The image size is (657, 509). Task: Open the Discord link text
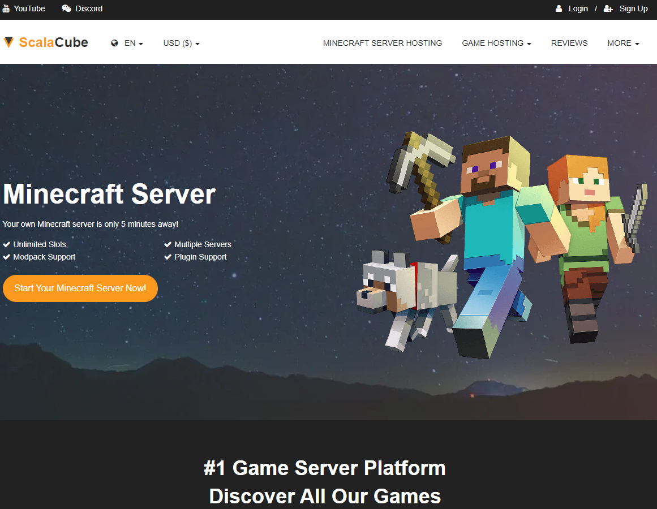point(89,8)
